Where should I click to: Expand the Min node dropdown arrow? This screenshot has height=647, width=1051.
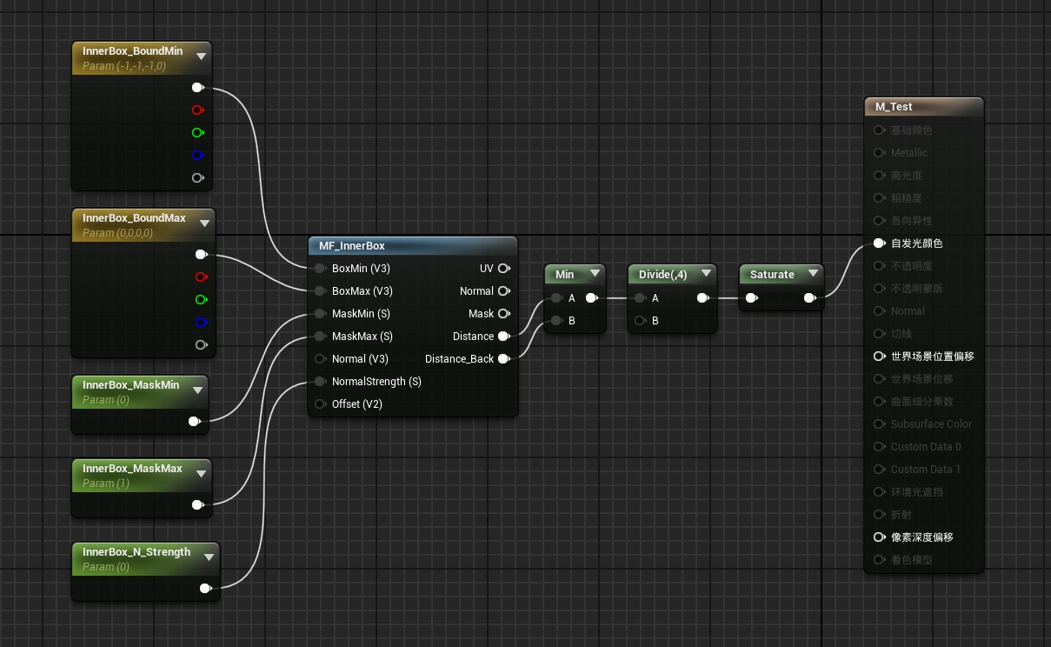595,274
